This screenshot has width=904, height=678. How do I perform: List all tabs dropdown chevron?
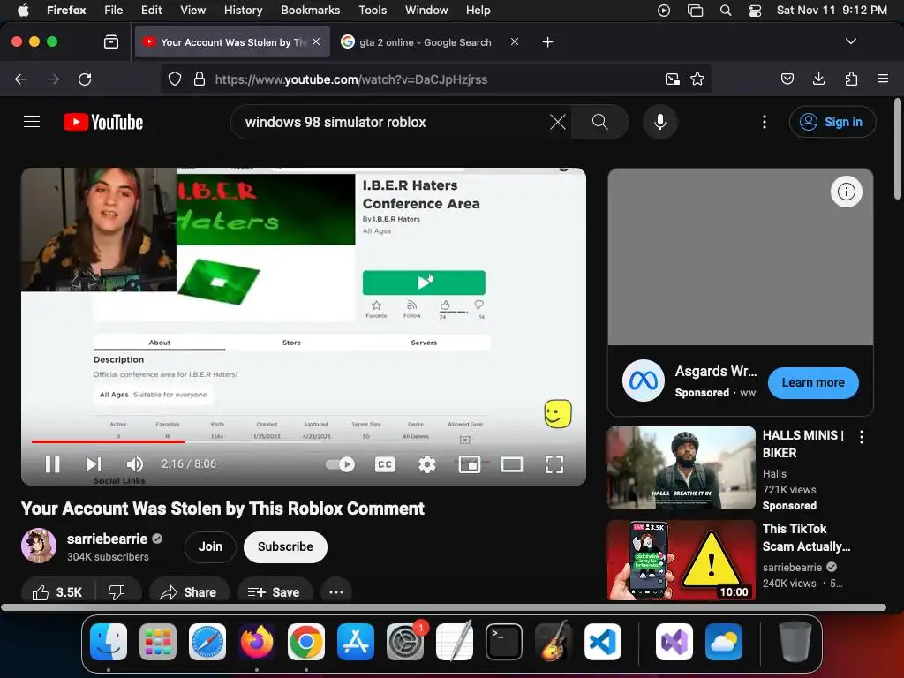tap(850, 41)
